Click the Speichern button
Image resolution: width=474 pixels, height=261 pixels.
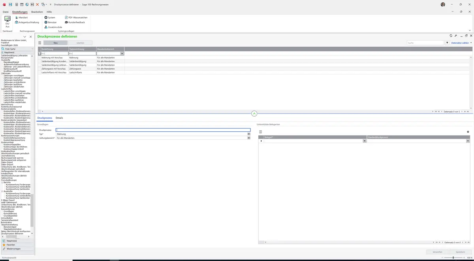tap(461, 252)
